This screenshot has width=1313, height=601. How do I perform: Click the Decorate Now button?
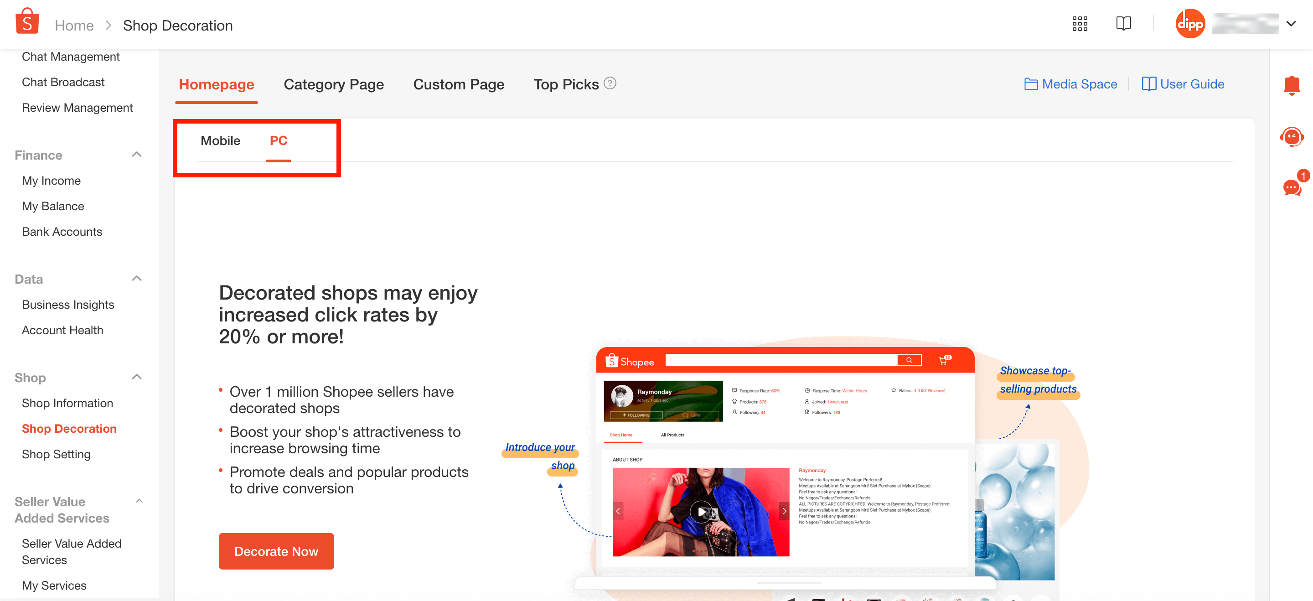(276, 551)
